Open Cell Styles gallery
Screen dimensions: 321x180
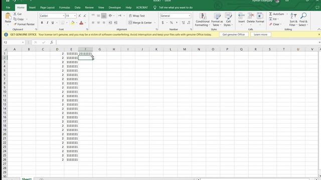(x=228, y=19)
